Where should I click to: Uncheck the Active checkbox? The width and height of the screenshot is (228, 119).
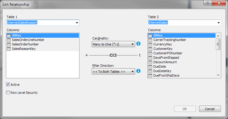click(x=8, y=85)
